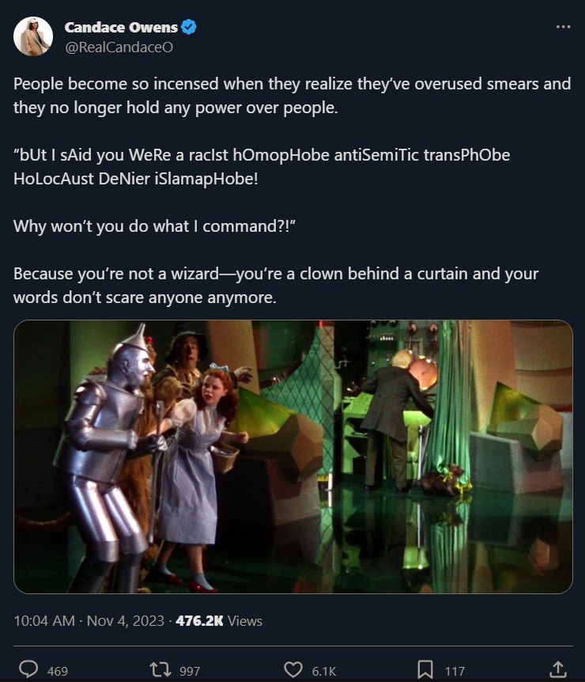The width and height of the screenshot is (585, 682).
Task: Click the 117 bookmarks count
Action: coord(455,671)
